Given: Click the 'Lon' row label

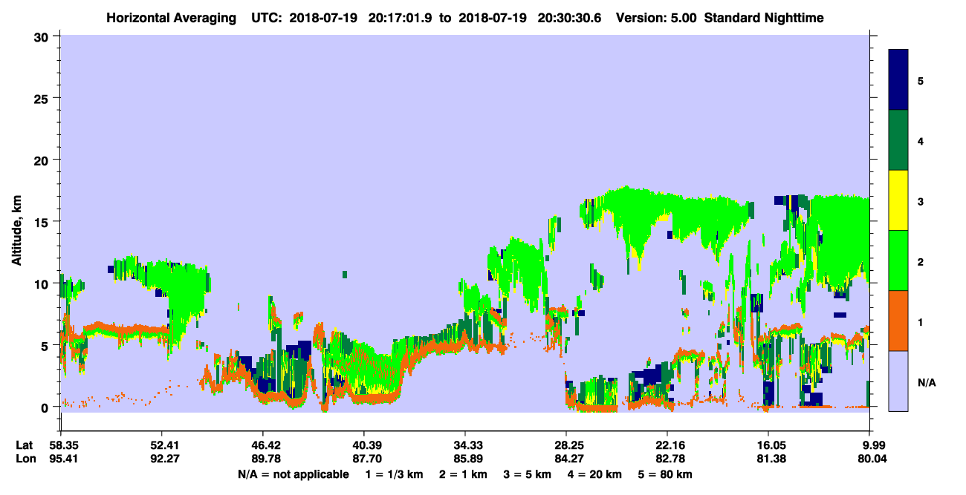Looking at the screenshot, I should click(x=25, y=459).
